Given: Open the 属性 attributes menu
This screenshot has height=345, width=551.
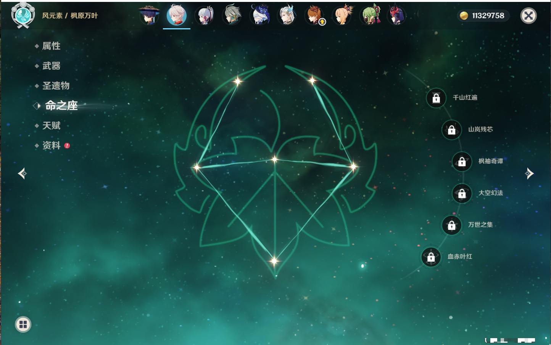Looking at the screenshot, I should point(51,46).
